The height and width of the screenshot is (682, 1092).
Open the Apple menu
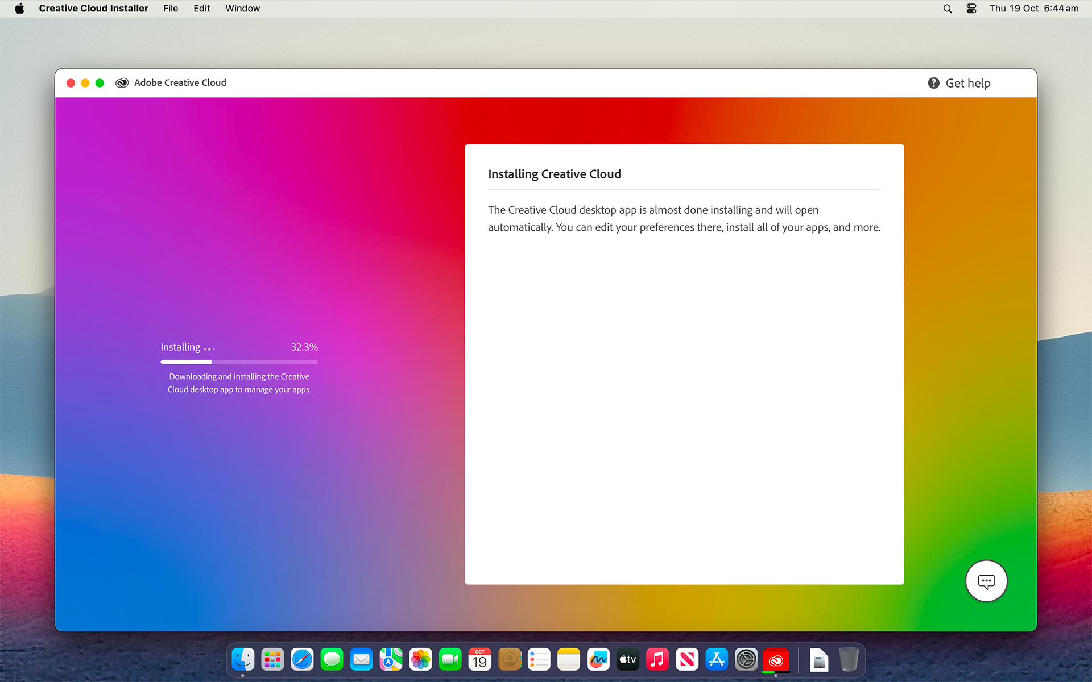click(x=19, y=9)
